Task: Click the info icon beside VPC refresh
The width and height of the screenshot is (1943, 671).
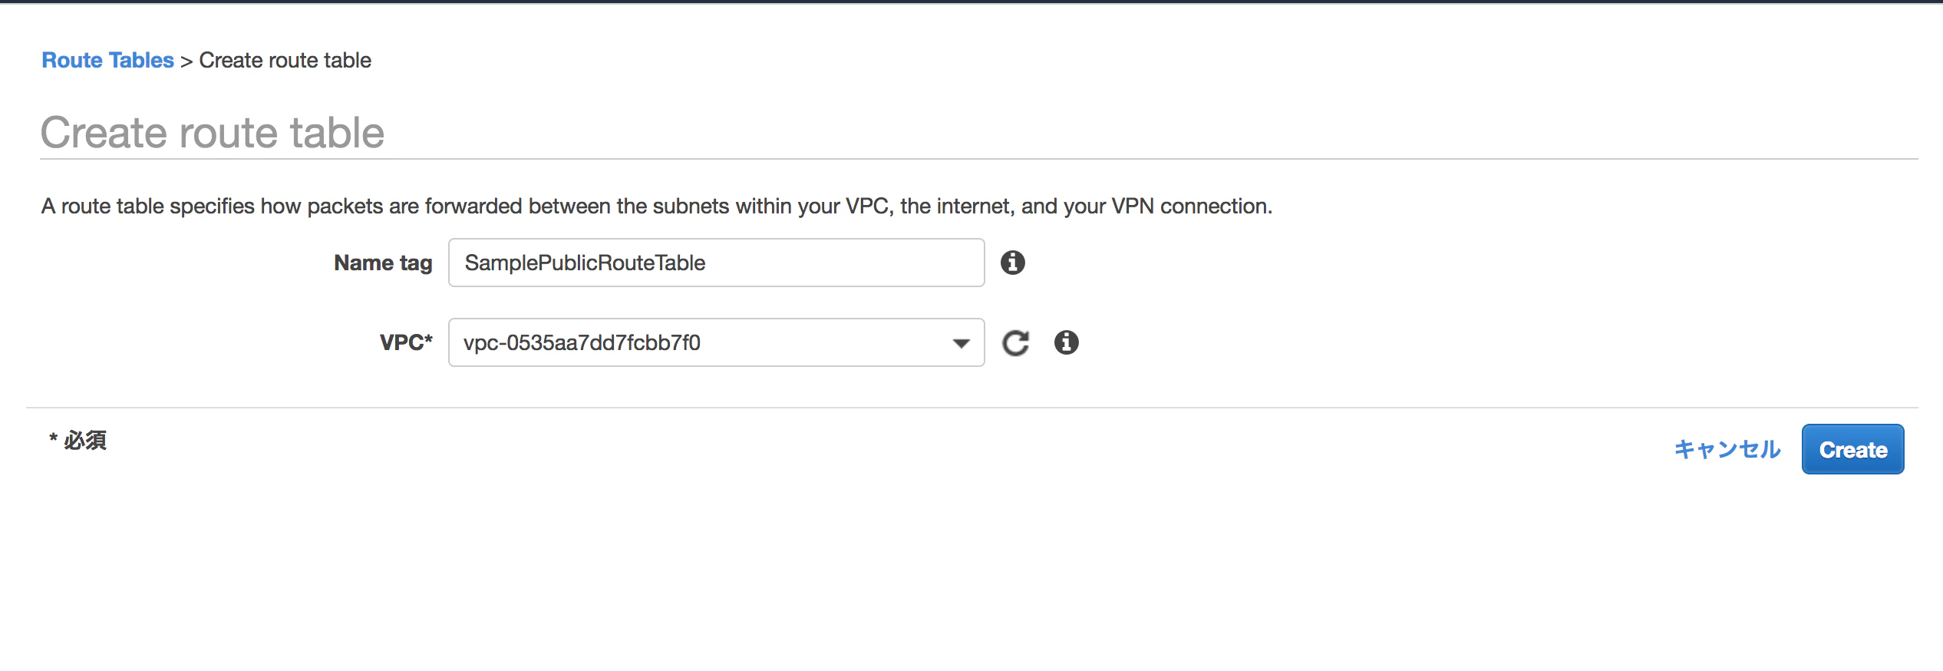Action: coord(1066,342)
